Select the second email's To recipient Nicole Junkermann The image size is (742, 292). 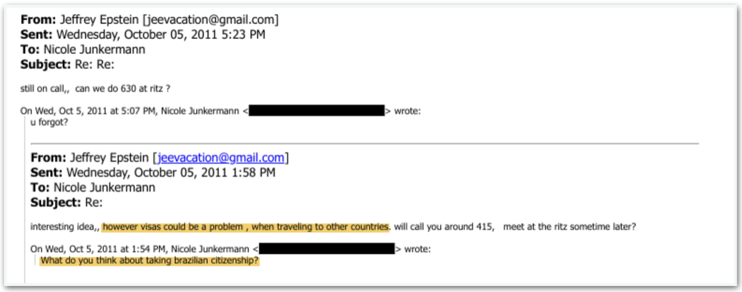click(104, 188)
